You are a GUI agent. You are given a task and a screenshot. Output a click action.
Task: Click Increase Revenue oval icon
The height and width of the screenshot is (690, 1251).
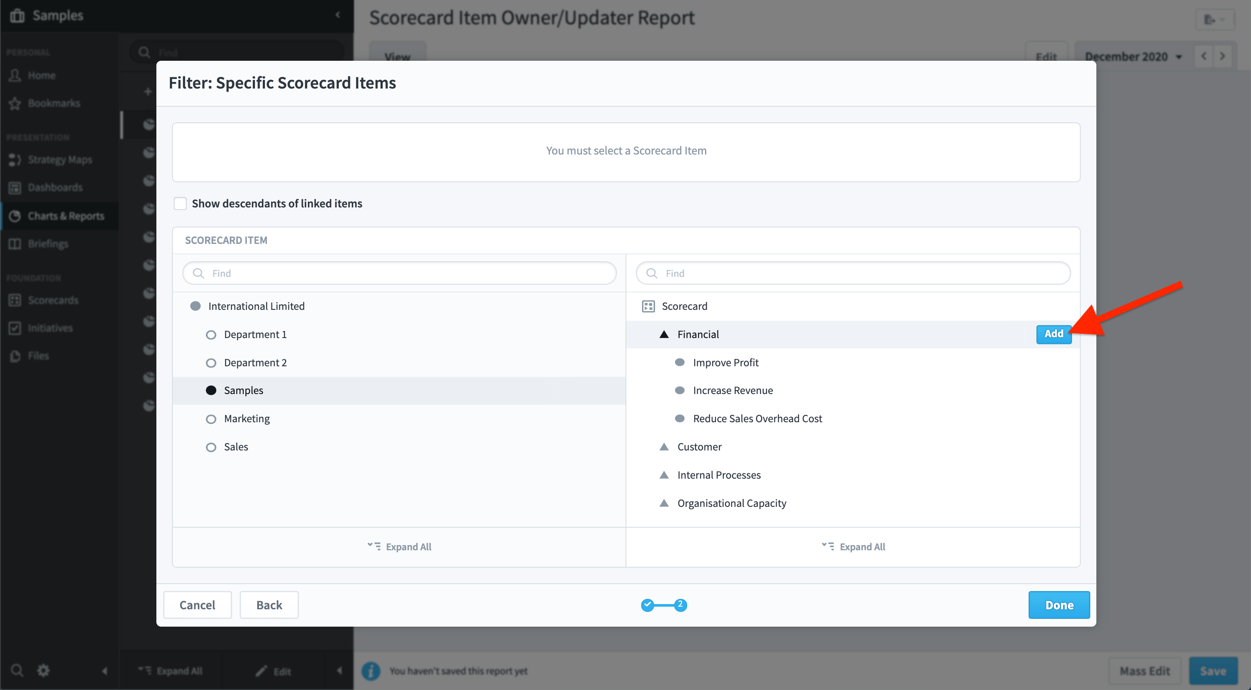(x=679, y=391)
